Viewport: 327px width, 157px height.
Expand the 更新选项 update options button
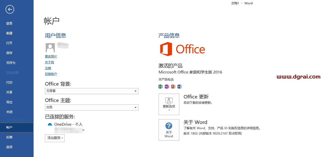point(169,104)
